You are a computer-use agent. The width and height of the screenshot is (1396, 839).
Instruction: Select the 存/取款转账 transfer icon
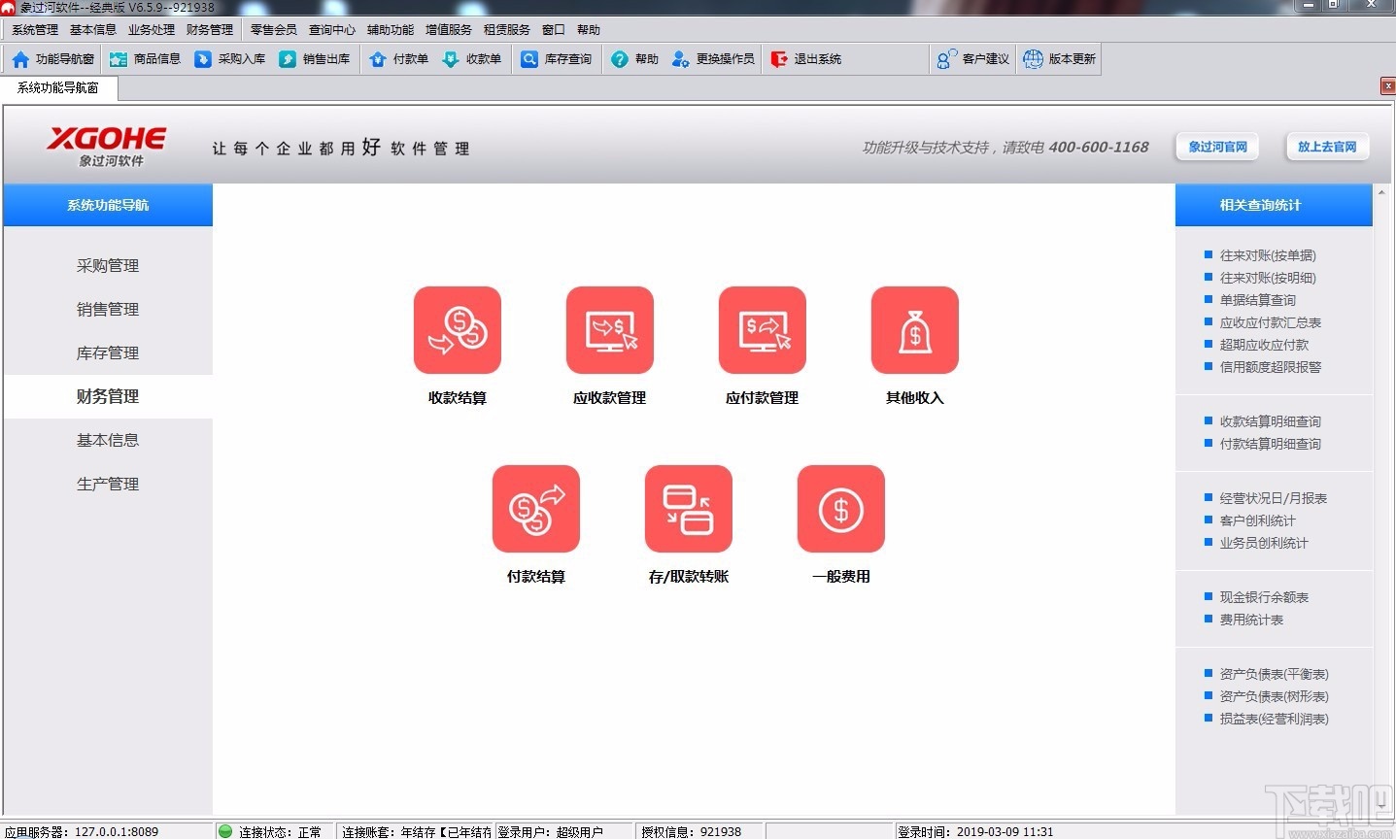(x=688, y=509)
